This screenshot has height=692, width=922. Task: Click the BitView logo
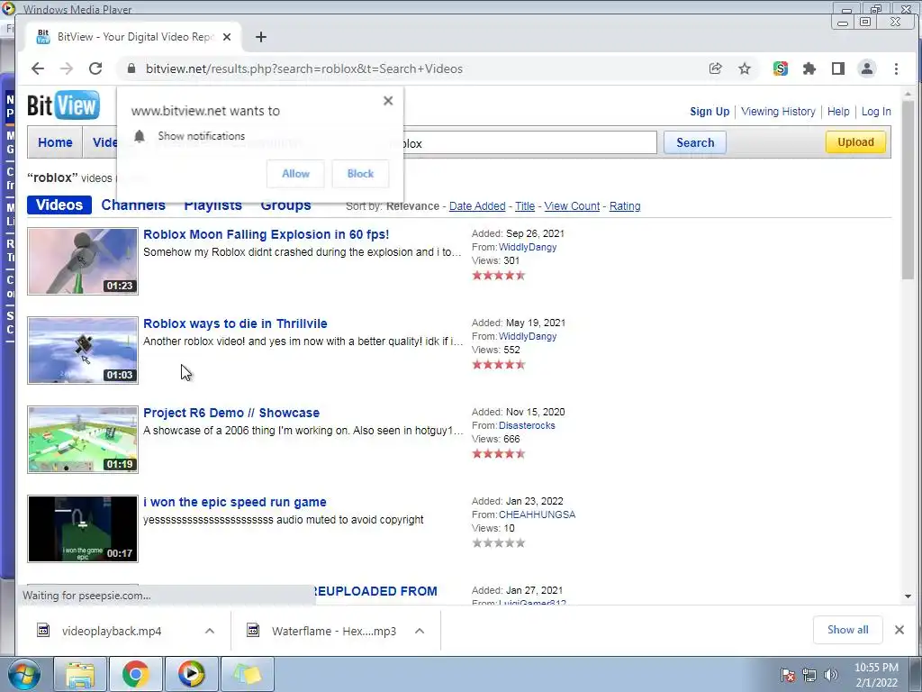click(63, 105)
